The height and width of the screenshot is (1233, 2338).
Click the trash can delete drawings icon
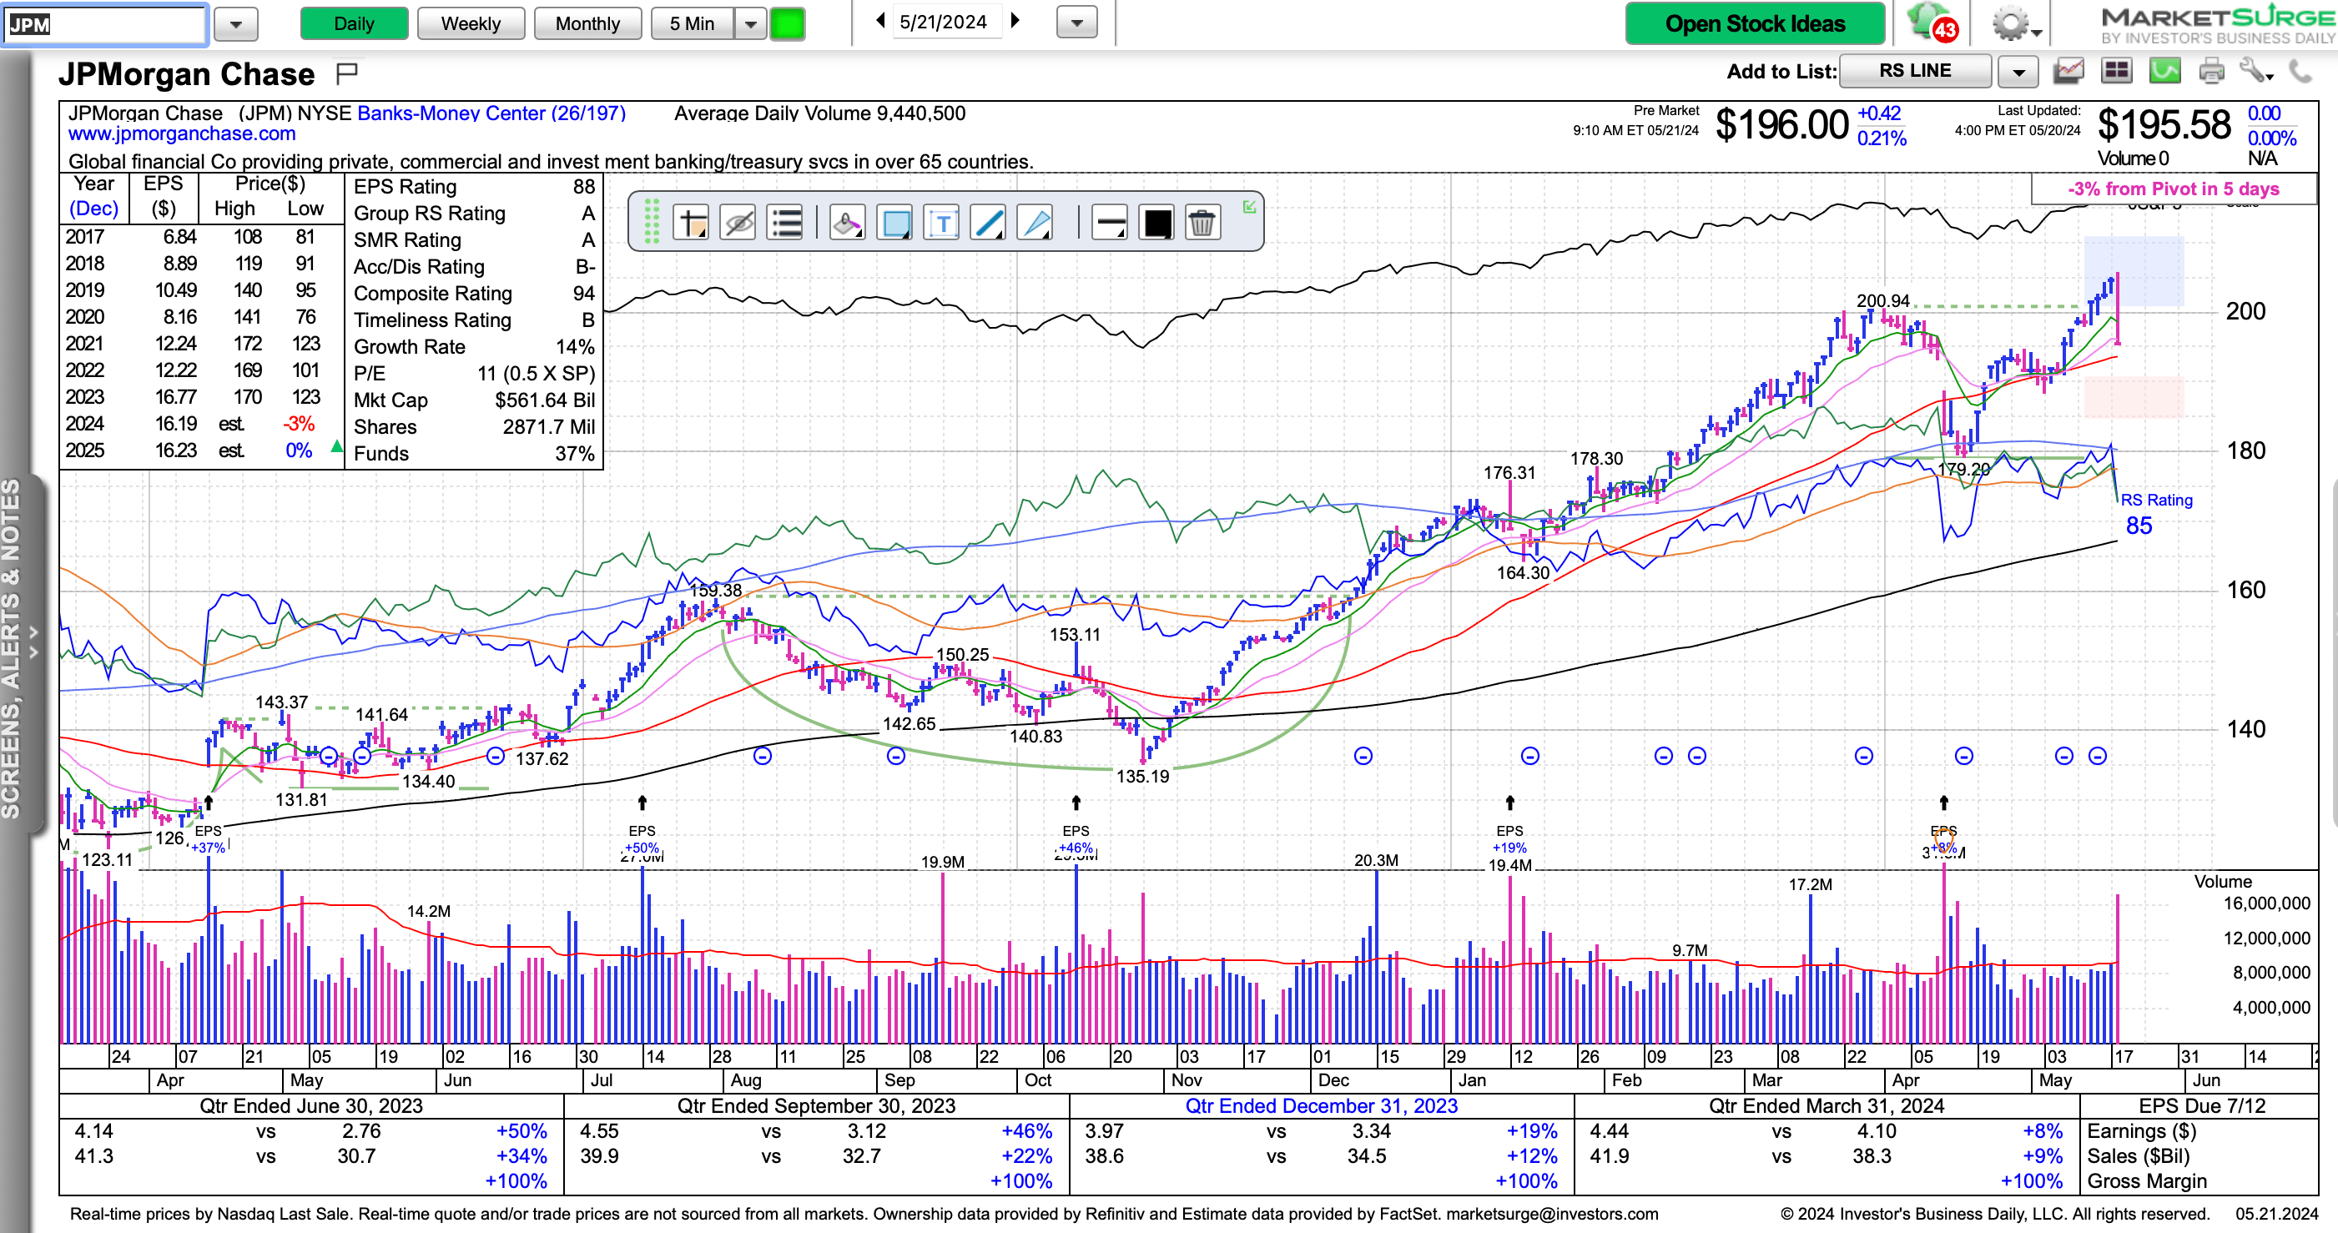pos(1202,224)
